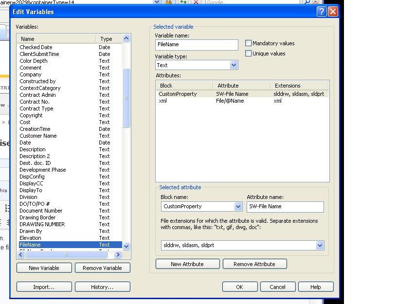Screen dimensions: 397x304
Task: Select the Color Depth variable
Action: [70, 61]
